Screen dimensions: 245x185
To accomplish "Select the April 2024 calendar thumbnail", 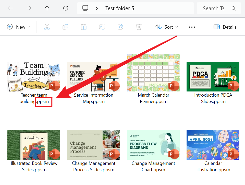I will pyautogui.click(x=213, y=145).
